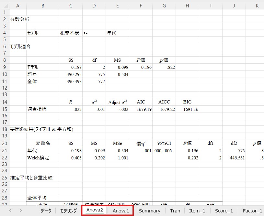Select column C header

[x=71, y=5]
